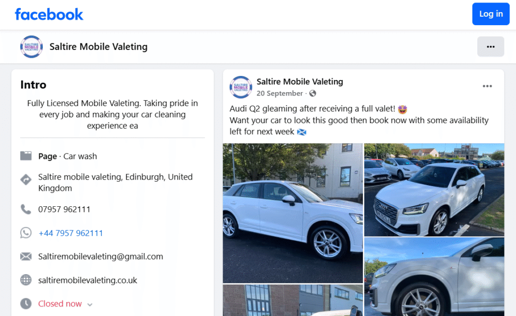Open the post options three-dot menu
516x316 pixels.
[487, 86]
